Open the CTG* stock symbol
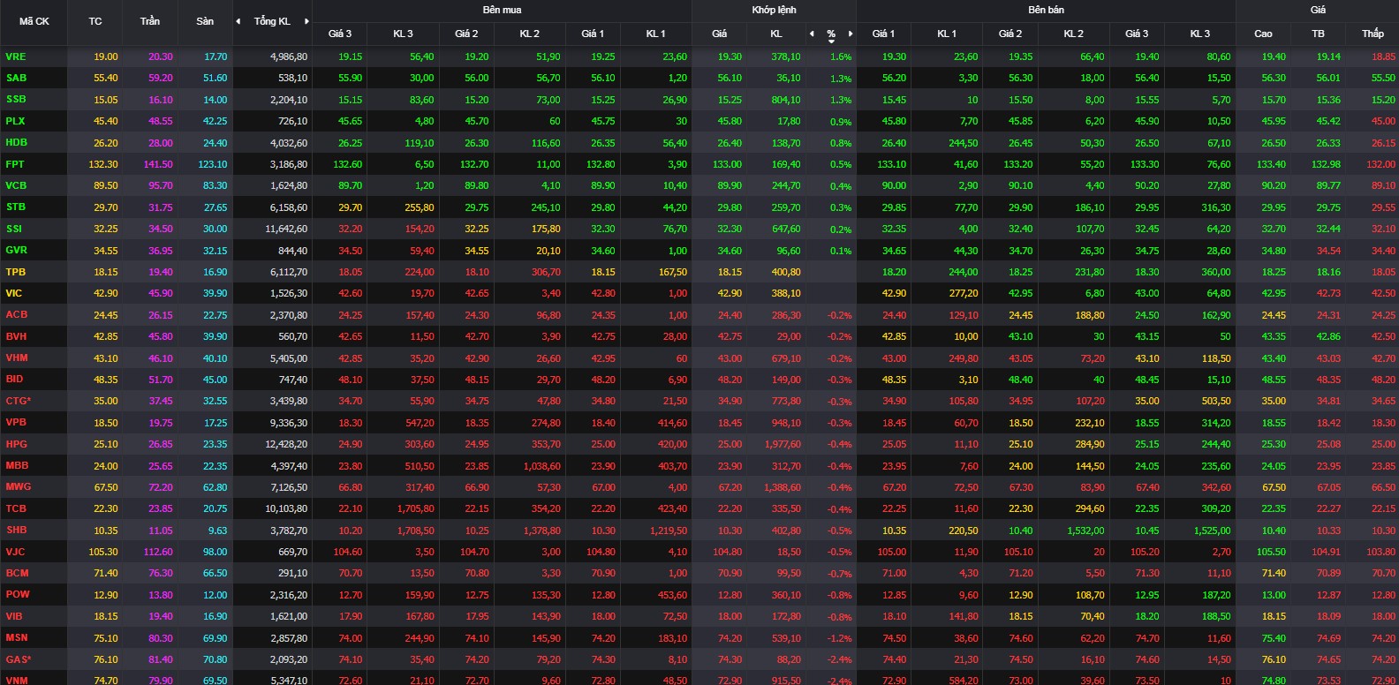 (x=19, y=401)
